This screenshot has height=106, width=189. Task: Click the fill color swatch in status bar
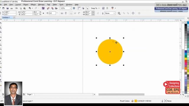136,101
